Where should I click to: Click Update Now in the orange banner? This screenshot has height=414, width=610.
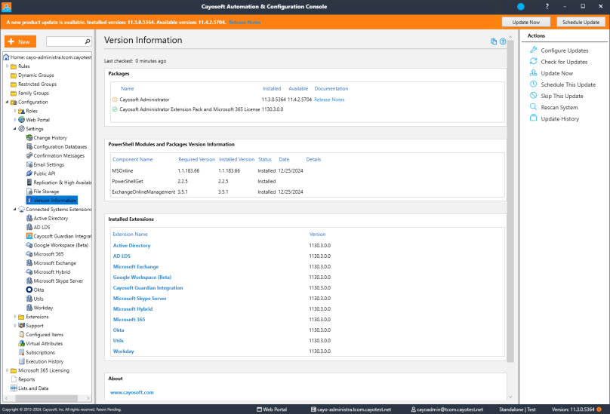pyautogui.click(x=526, y=22)
